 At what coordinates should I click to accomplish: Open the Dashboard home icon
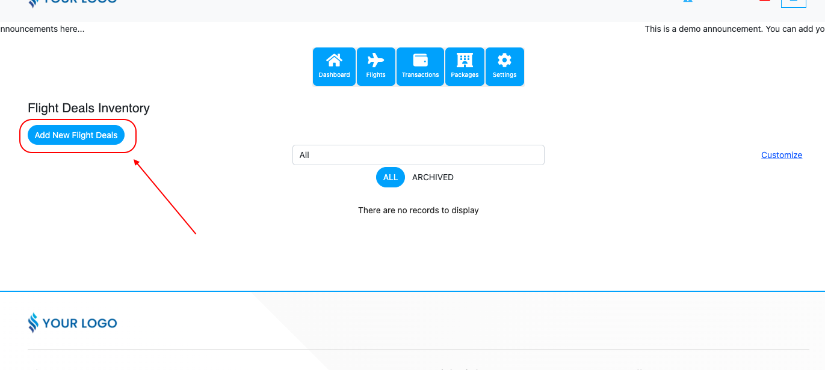(334, 67)
